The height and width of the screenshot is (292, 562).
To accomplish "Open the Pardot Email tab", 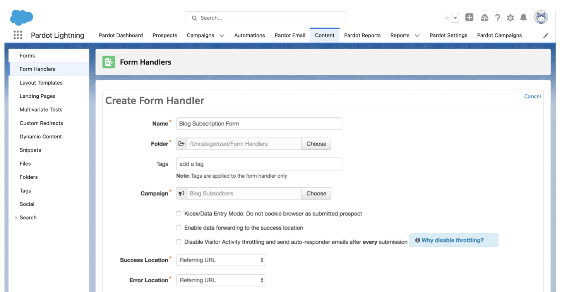I will (290, 35).
